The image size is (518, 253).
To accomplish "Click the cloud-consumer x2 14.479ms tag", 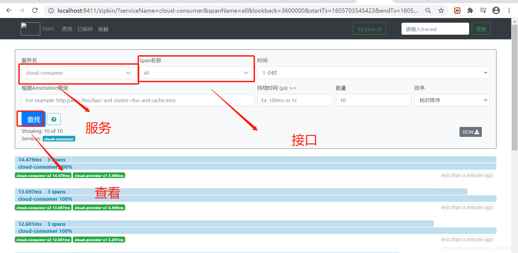I will (43, 176).
